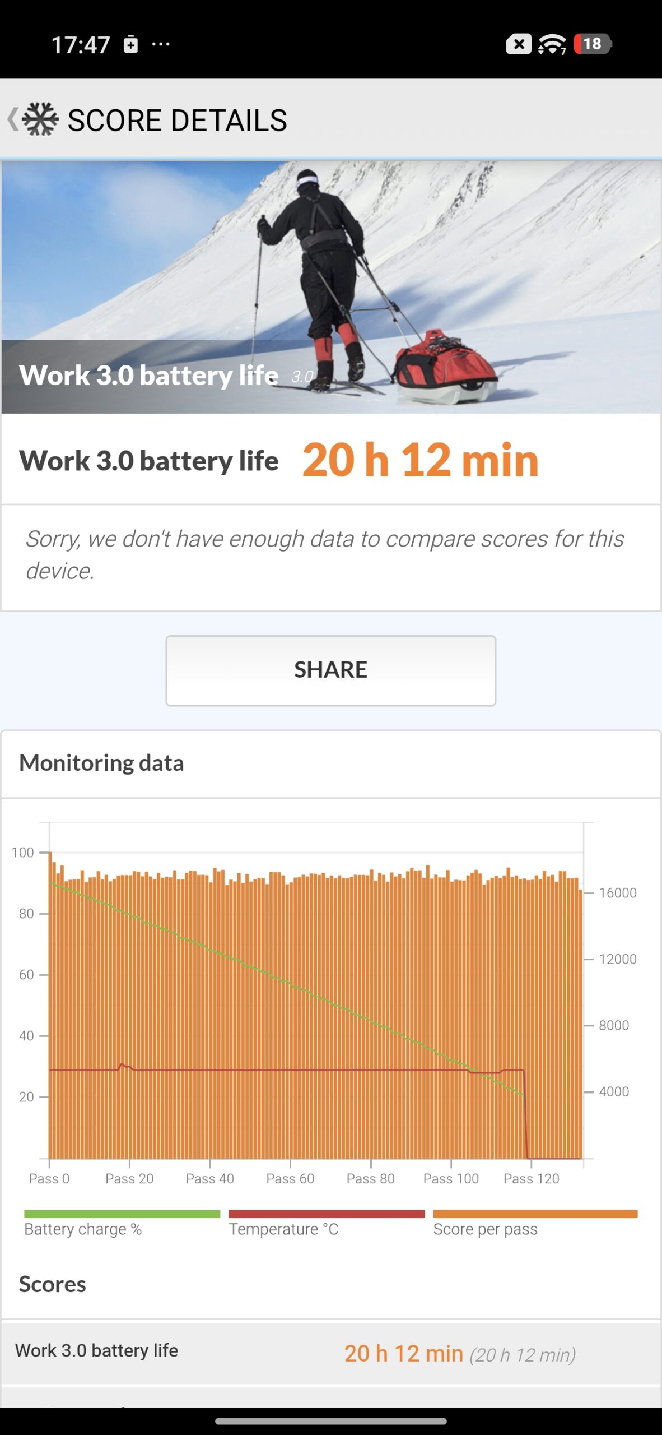The height and width of the screenshot is (1435, 662).
Task: Tap the orange Score per pass legend swatch
Action: pos(535,1214)
